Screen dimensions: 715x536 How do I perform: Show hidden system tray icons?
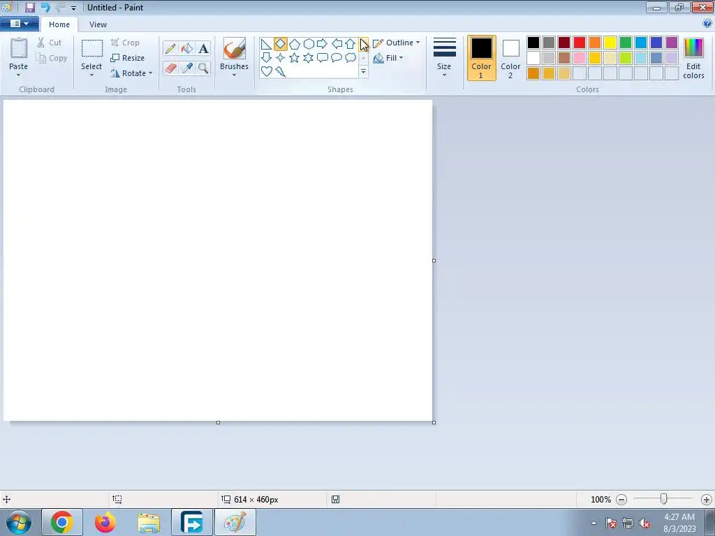pyautogui.click(x=594, y=523)
